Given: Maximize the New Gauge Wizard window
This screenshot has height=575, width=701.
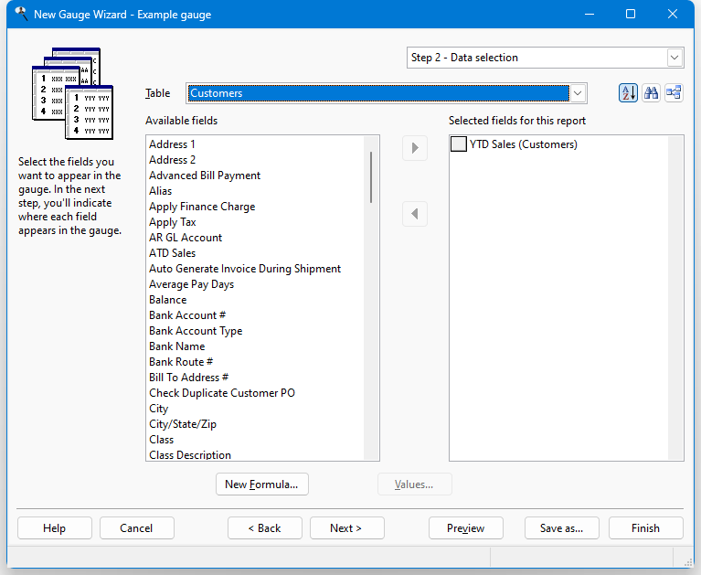Looking at the screenshot, I should tap(631, 14).
